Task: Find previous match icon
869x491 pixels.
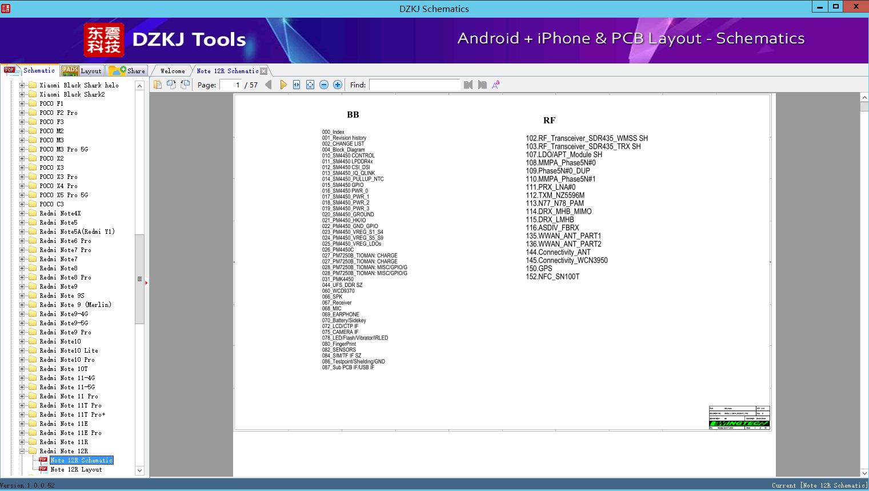Action: 468,85
